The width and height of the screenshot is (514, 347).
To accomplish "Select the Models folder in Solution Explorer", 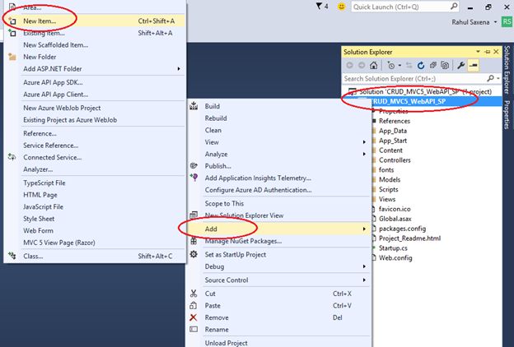I will click(x=390, y=179).
